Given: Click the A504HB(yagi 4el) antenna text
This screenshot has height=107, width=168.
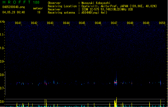Looking at the screenshot, I should (94, 13).
